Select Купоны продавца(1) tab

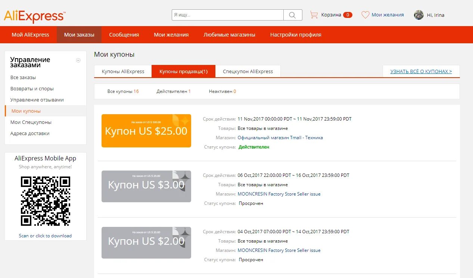click(x=183, y=71)
